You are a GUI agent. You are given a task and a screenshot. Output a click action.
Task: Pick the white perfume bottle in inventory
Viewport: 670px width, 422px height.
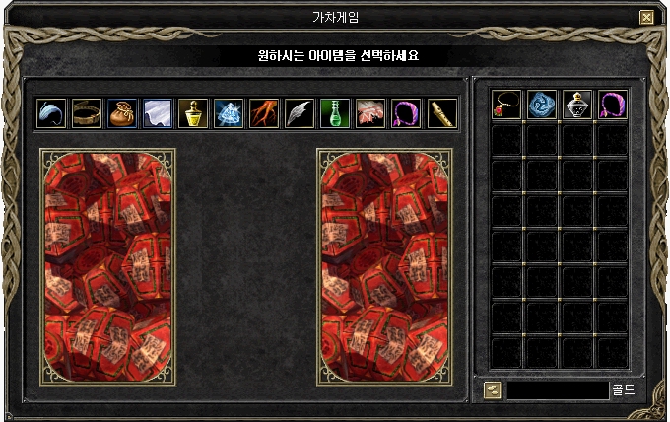tap(577, 105)
